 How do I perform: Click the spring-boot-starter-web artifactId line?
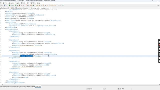(x=34, y=35)
